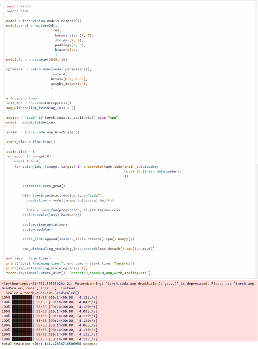Click the scaler.update() line

[38, 230]
